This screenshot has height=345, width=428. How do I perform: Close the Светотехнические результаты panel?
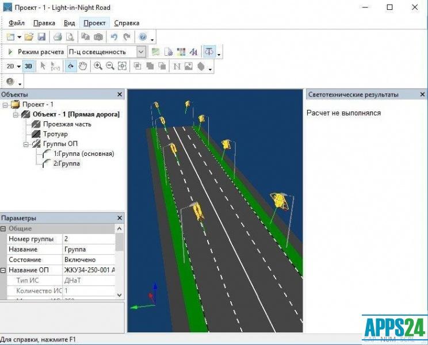[422, 94]
